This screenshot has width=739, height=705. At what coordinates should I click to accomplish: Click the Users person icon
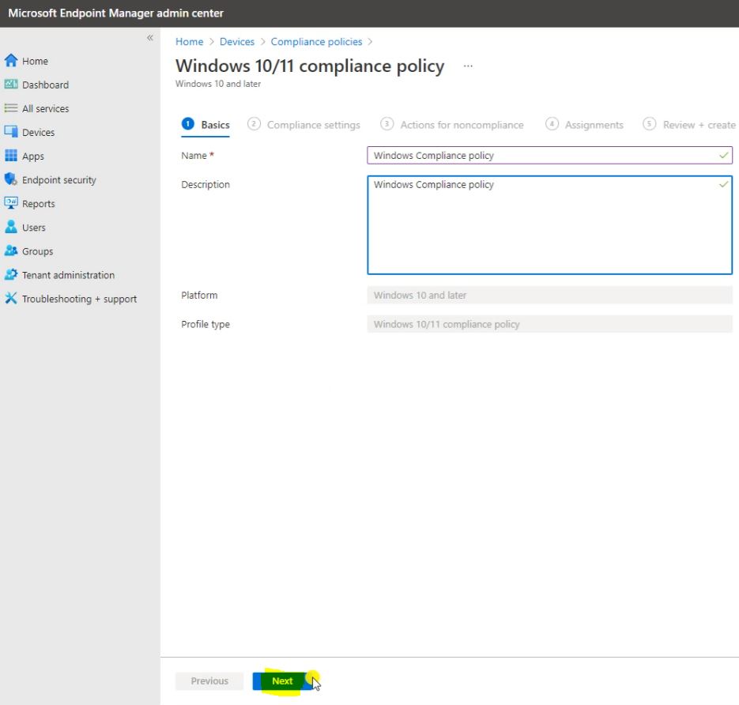point(11,227)
